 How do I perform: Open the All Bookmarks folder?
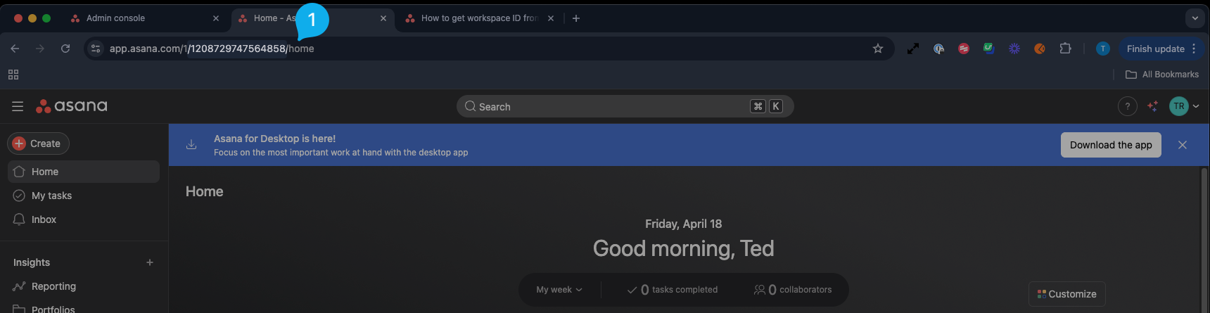click(1162, 75)
